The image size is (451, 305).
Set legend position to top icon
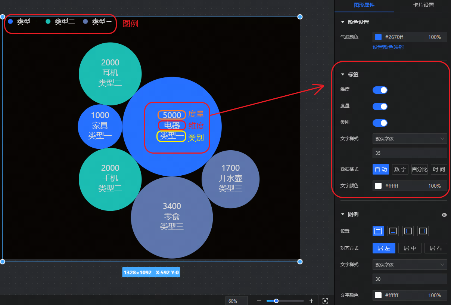tap(378, 231)
